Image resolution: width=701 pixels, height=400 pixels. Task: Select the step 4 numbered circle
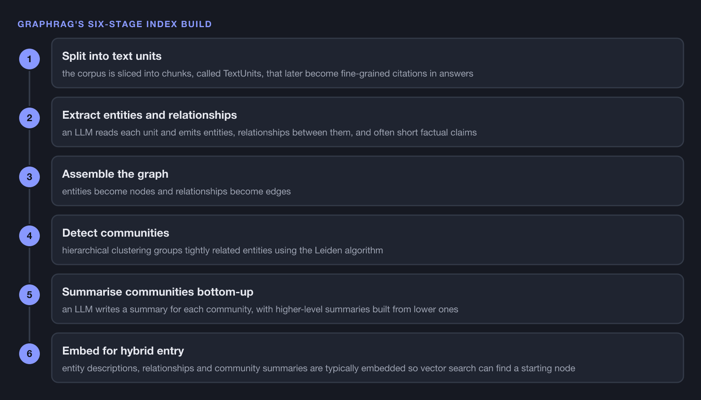pos(29,236)
